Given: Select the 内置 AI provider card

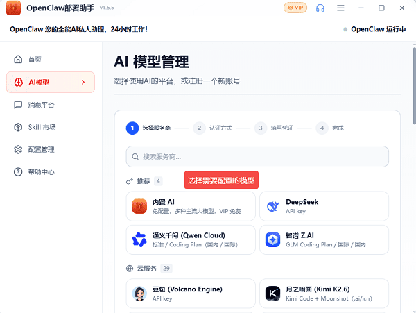Looking at the screenshot, I should click(191, 206).
